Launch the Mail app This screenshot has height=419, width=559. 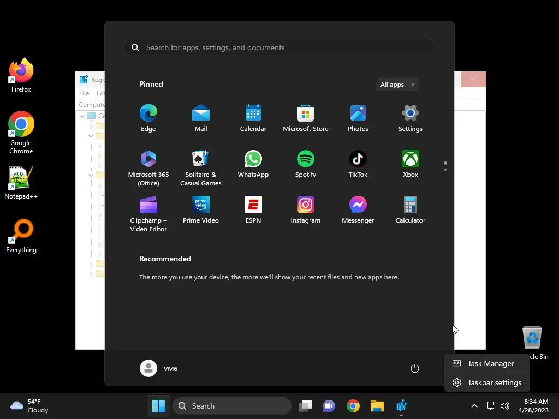[x=201, y=118]
